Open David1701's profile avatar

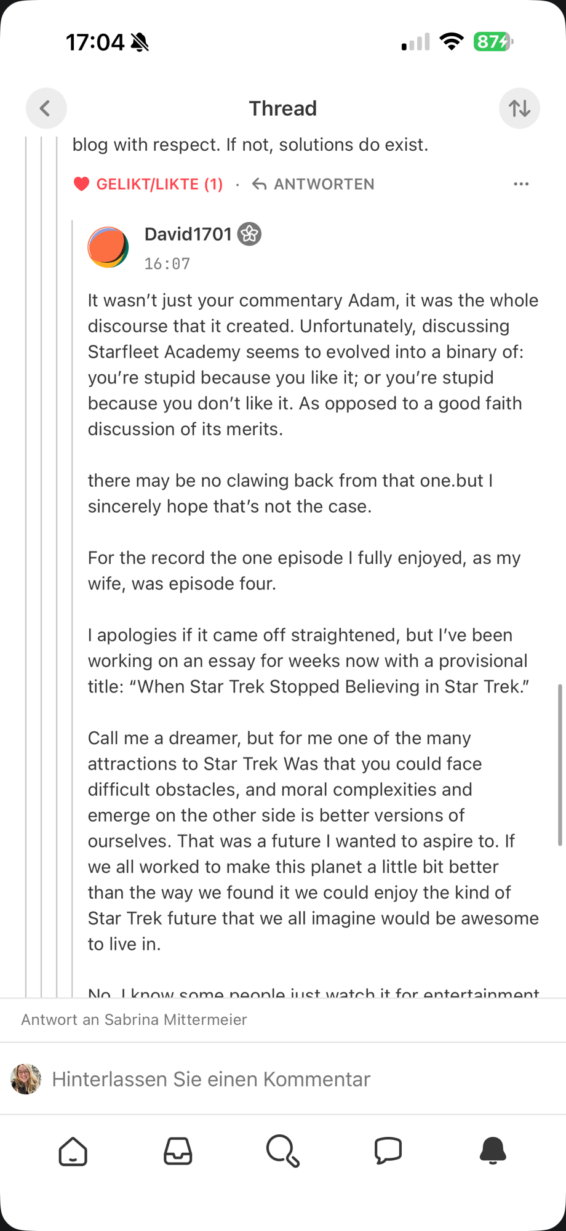tap(108, 247)
